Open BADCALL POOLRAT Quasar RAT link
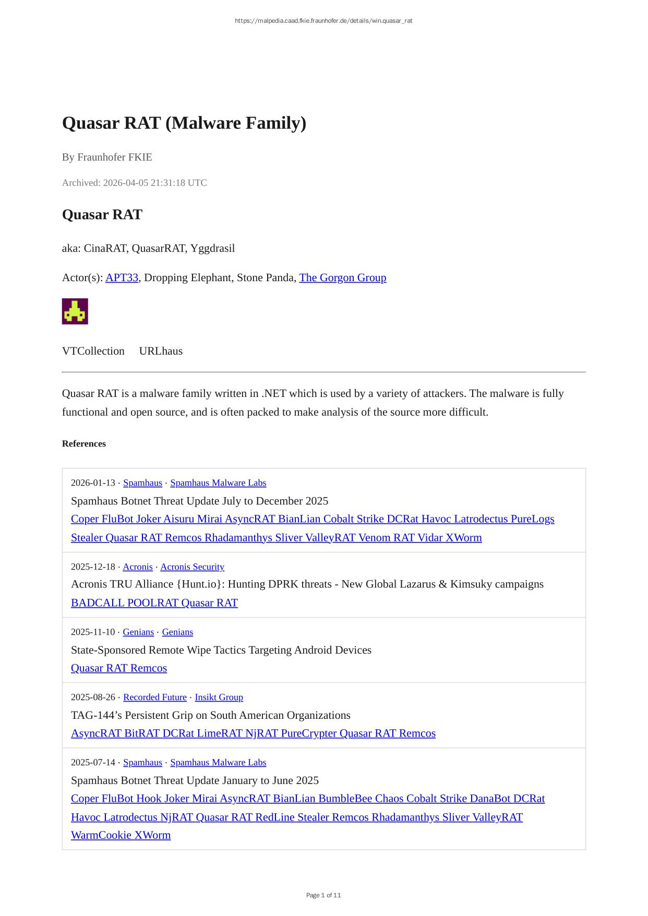This screenshot has height=916, width=648. pos(154,603)
